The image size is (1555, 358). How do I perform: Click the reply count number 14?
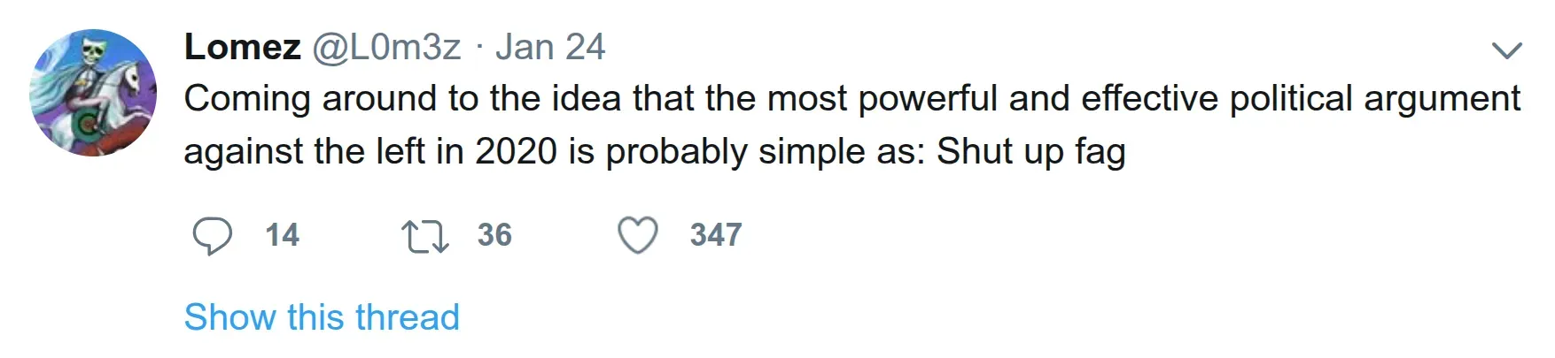283,235
